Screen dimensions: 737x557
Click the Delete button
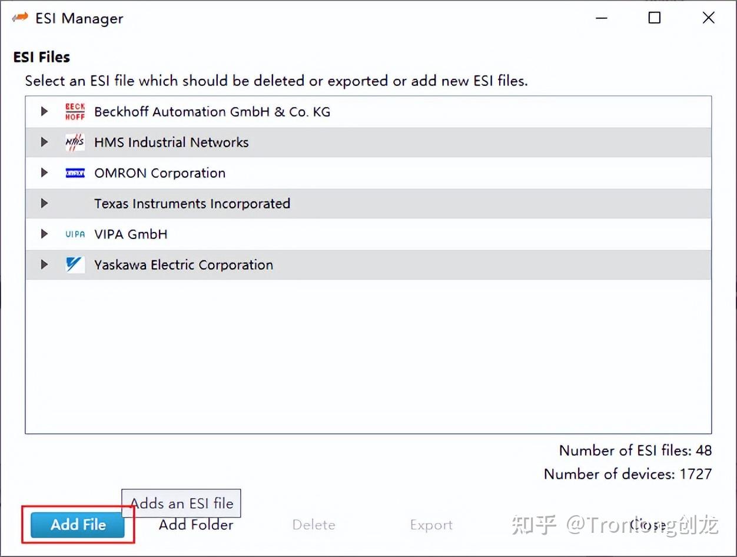point(314,525)
